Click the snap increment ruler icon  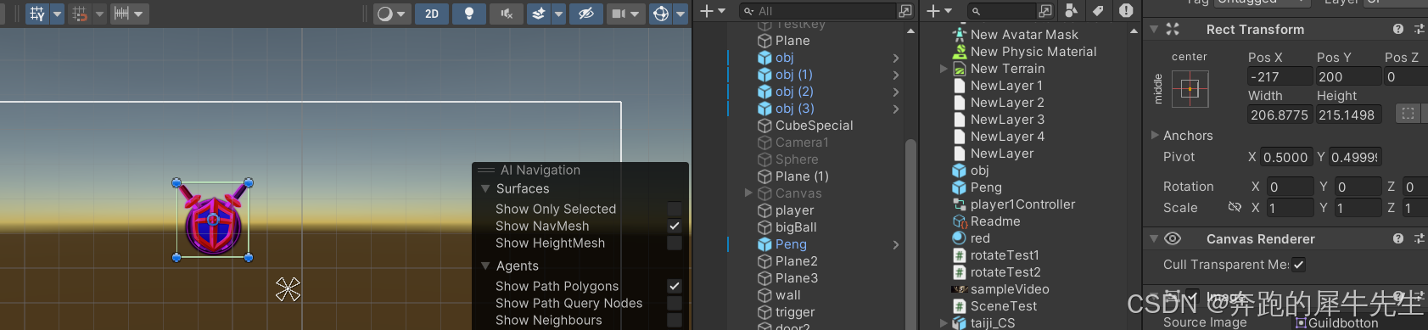pyautogui.click(x=122, y=14)
